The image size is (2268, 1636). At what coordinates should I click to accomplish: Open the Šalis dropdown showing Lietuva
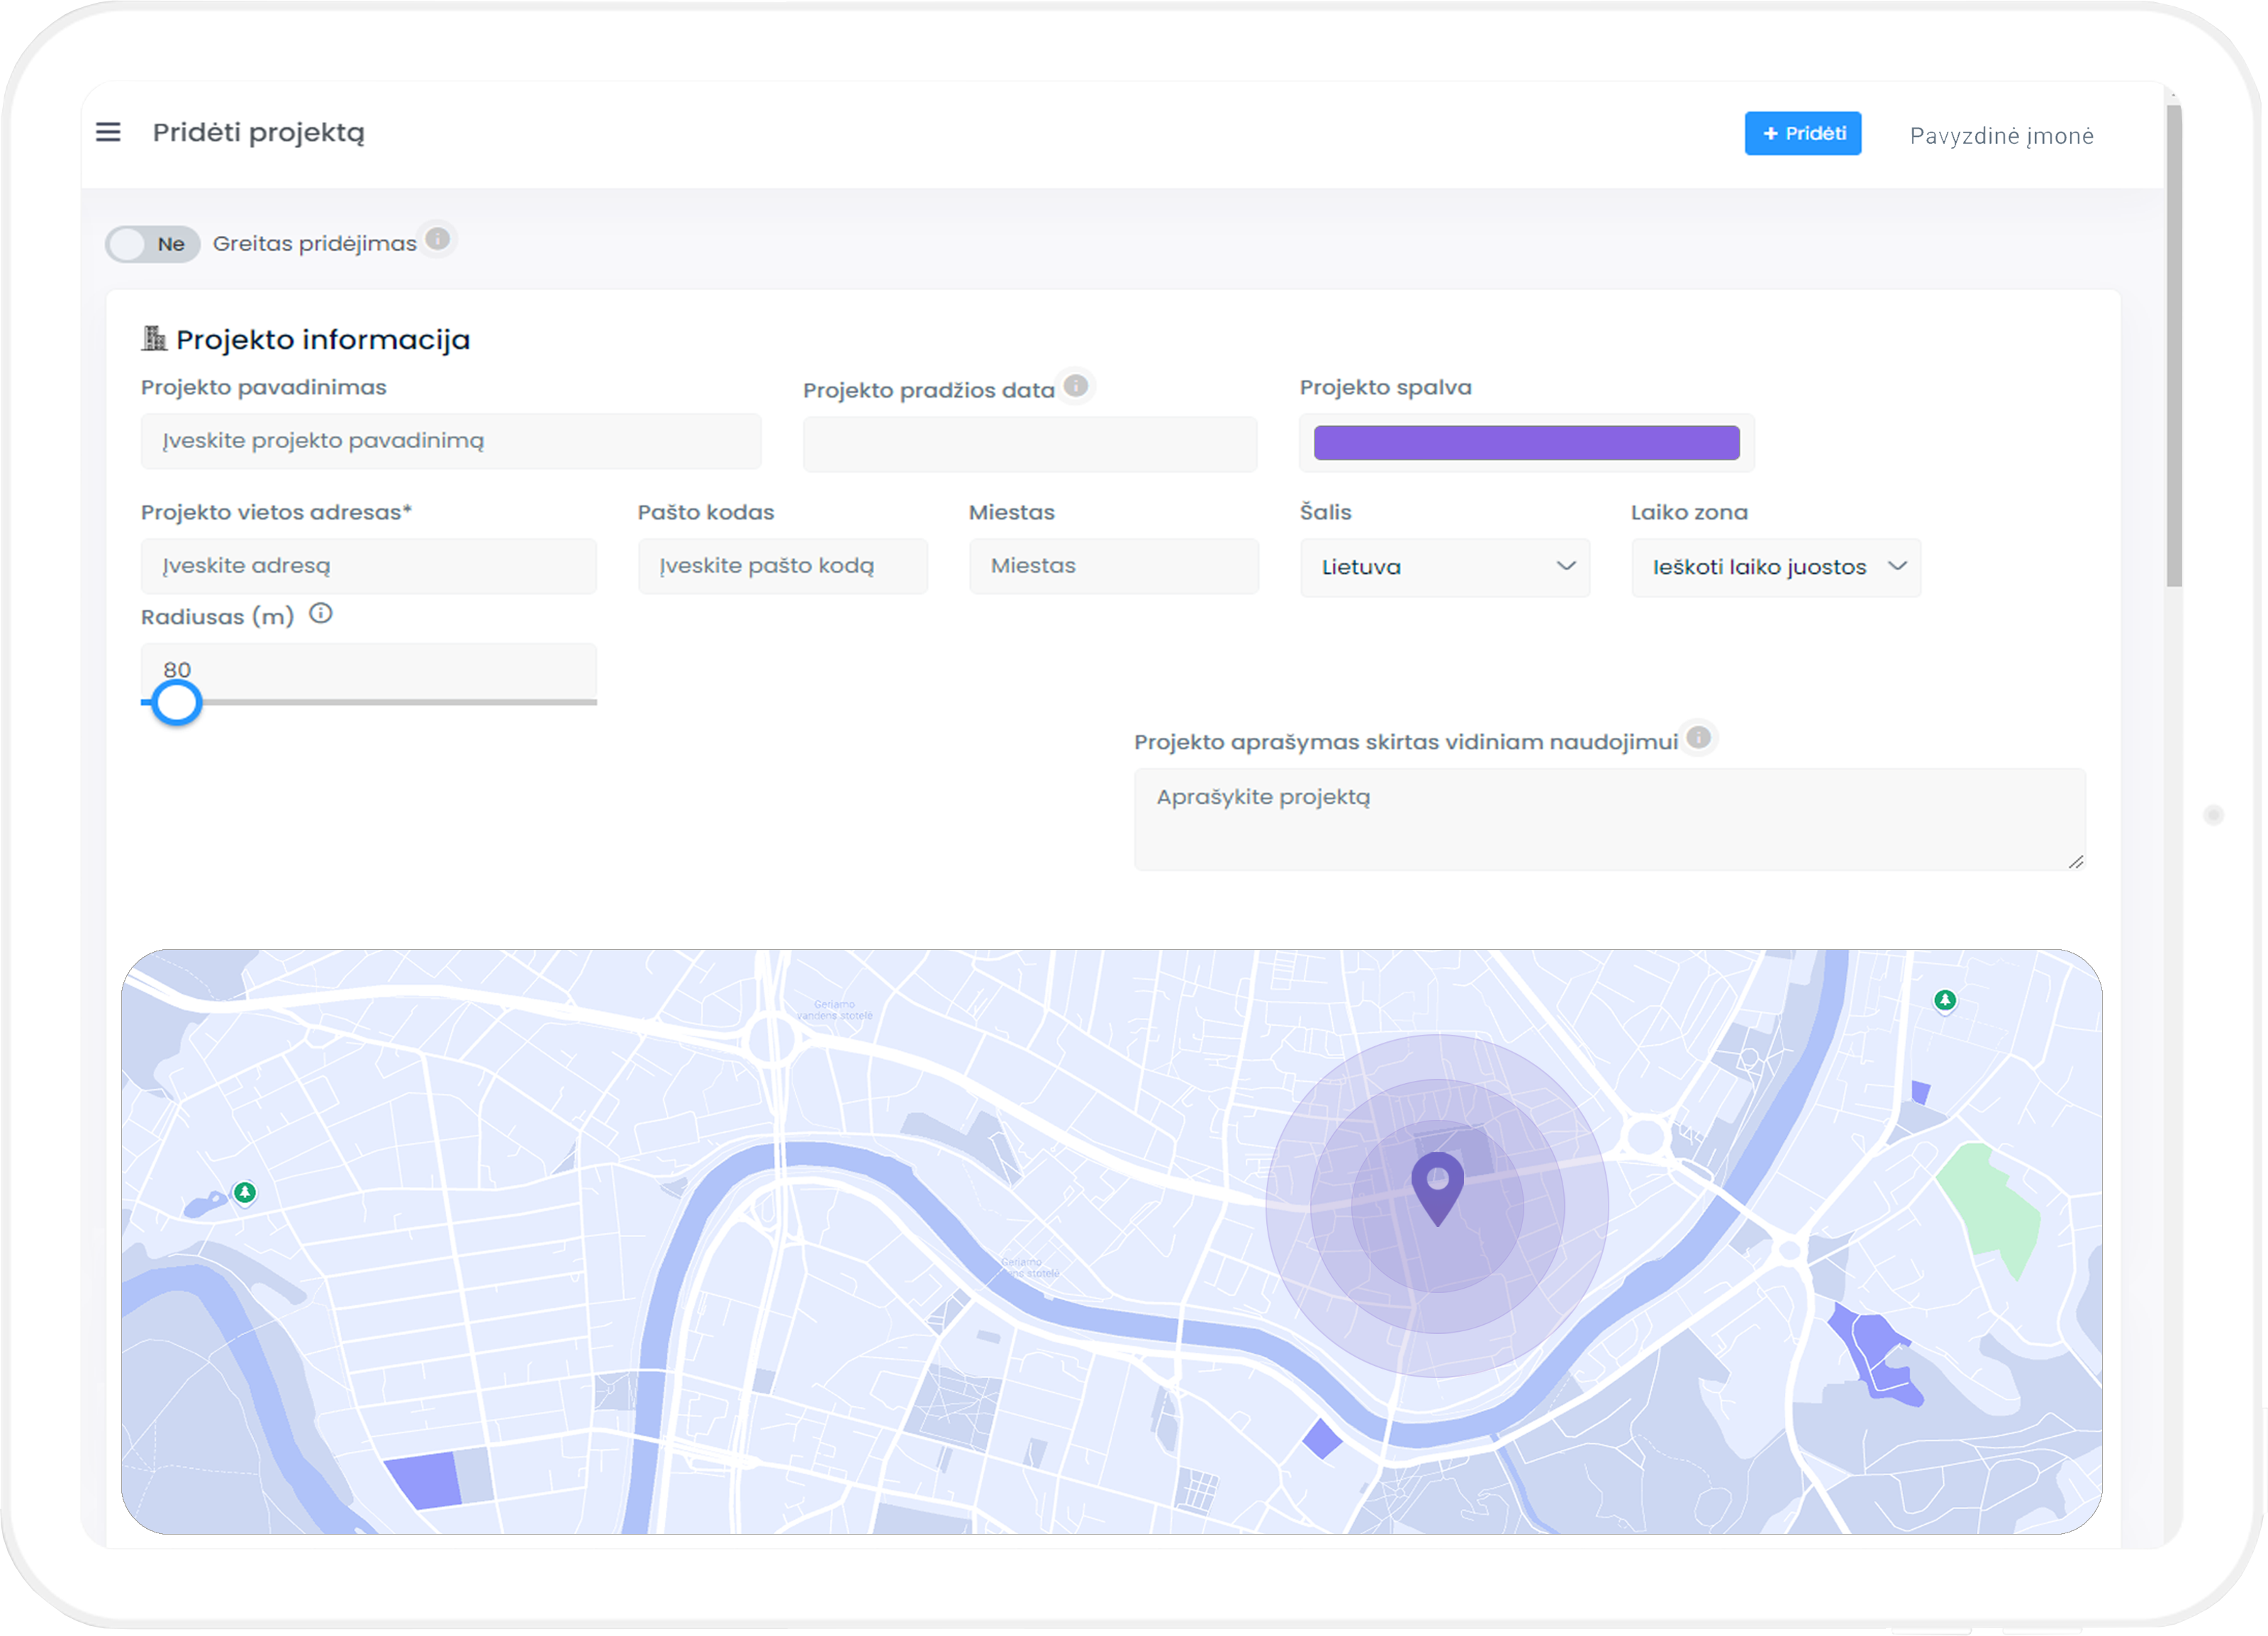pos(1444,567)
